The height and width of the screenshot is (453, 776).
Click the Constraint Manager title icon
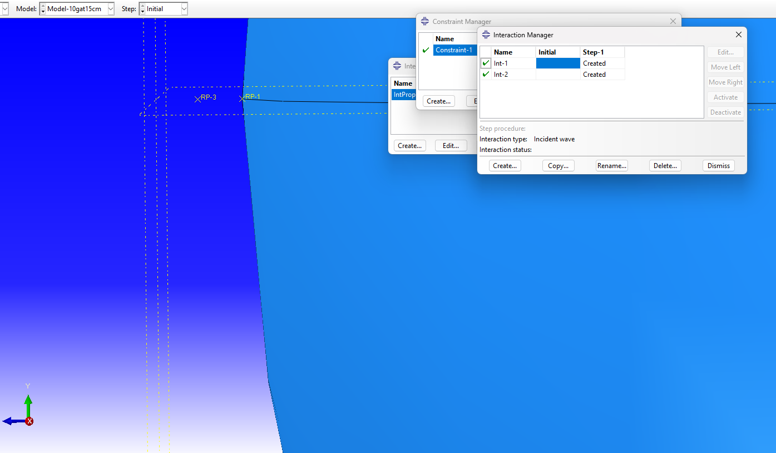point(426,21)
